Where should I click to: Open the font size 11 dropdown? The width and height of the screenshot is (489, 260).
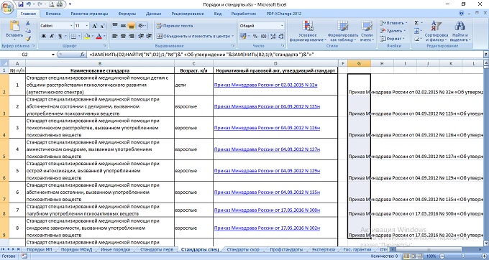coord(87,26)
